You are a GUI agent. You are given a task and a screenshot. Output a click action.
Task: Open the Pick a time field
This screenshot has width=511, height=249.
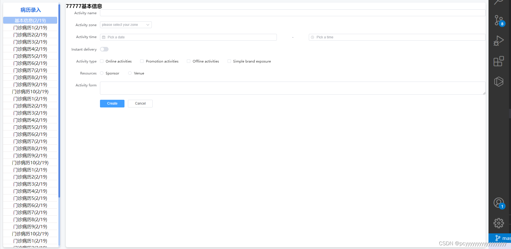point(397,37)
